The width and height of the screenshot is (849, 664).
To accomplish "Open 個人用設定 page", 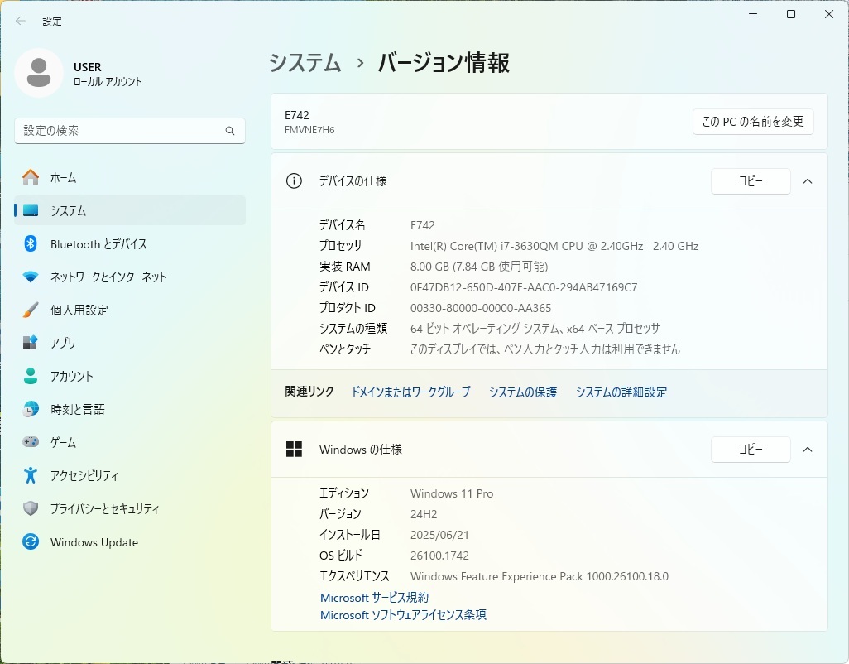I will click(130, 310).
